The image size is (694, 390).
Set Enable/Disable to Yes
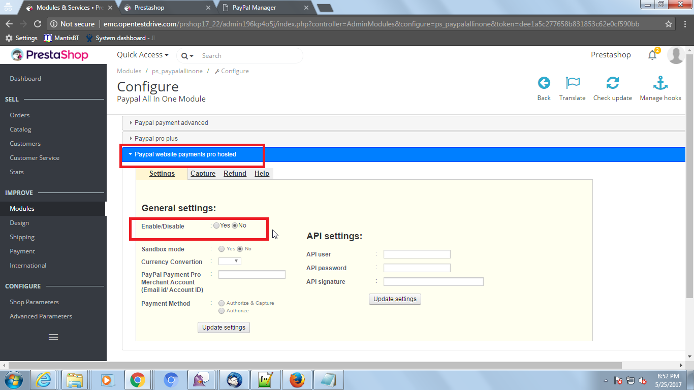tap(217, 225)
